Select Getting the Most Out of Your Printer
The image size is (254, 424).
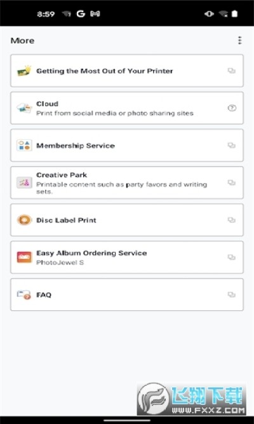click(x=127, y=71)
